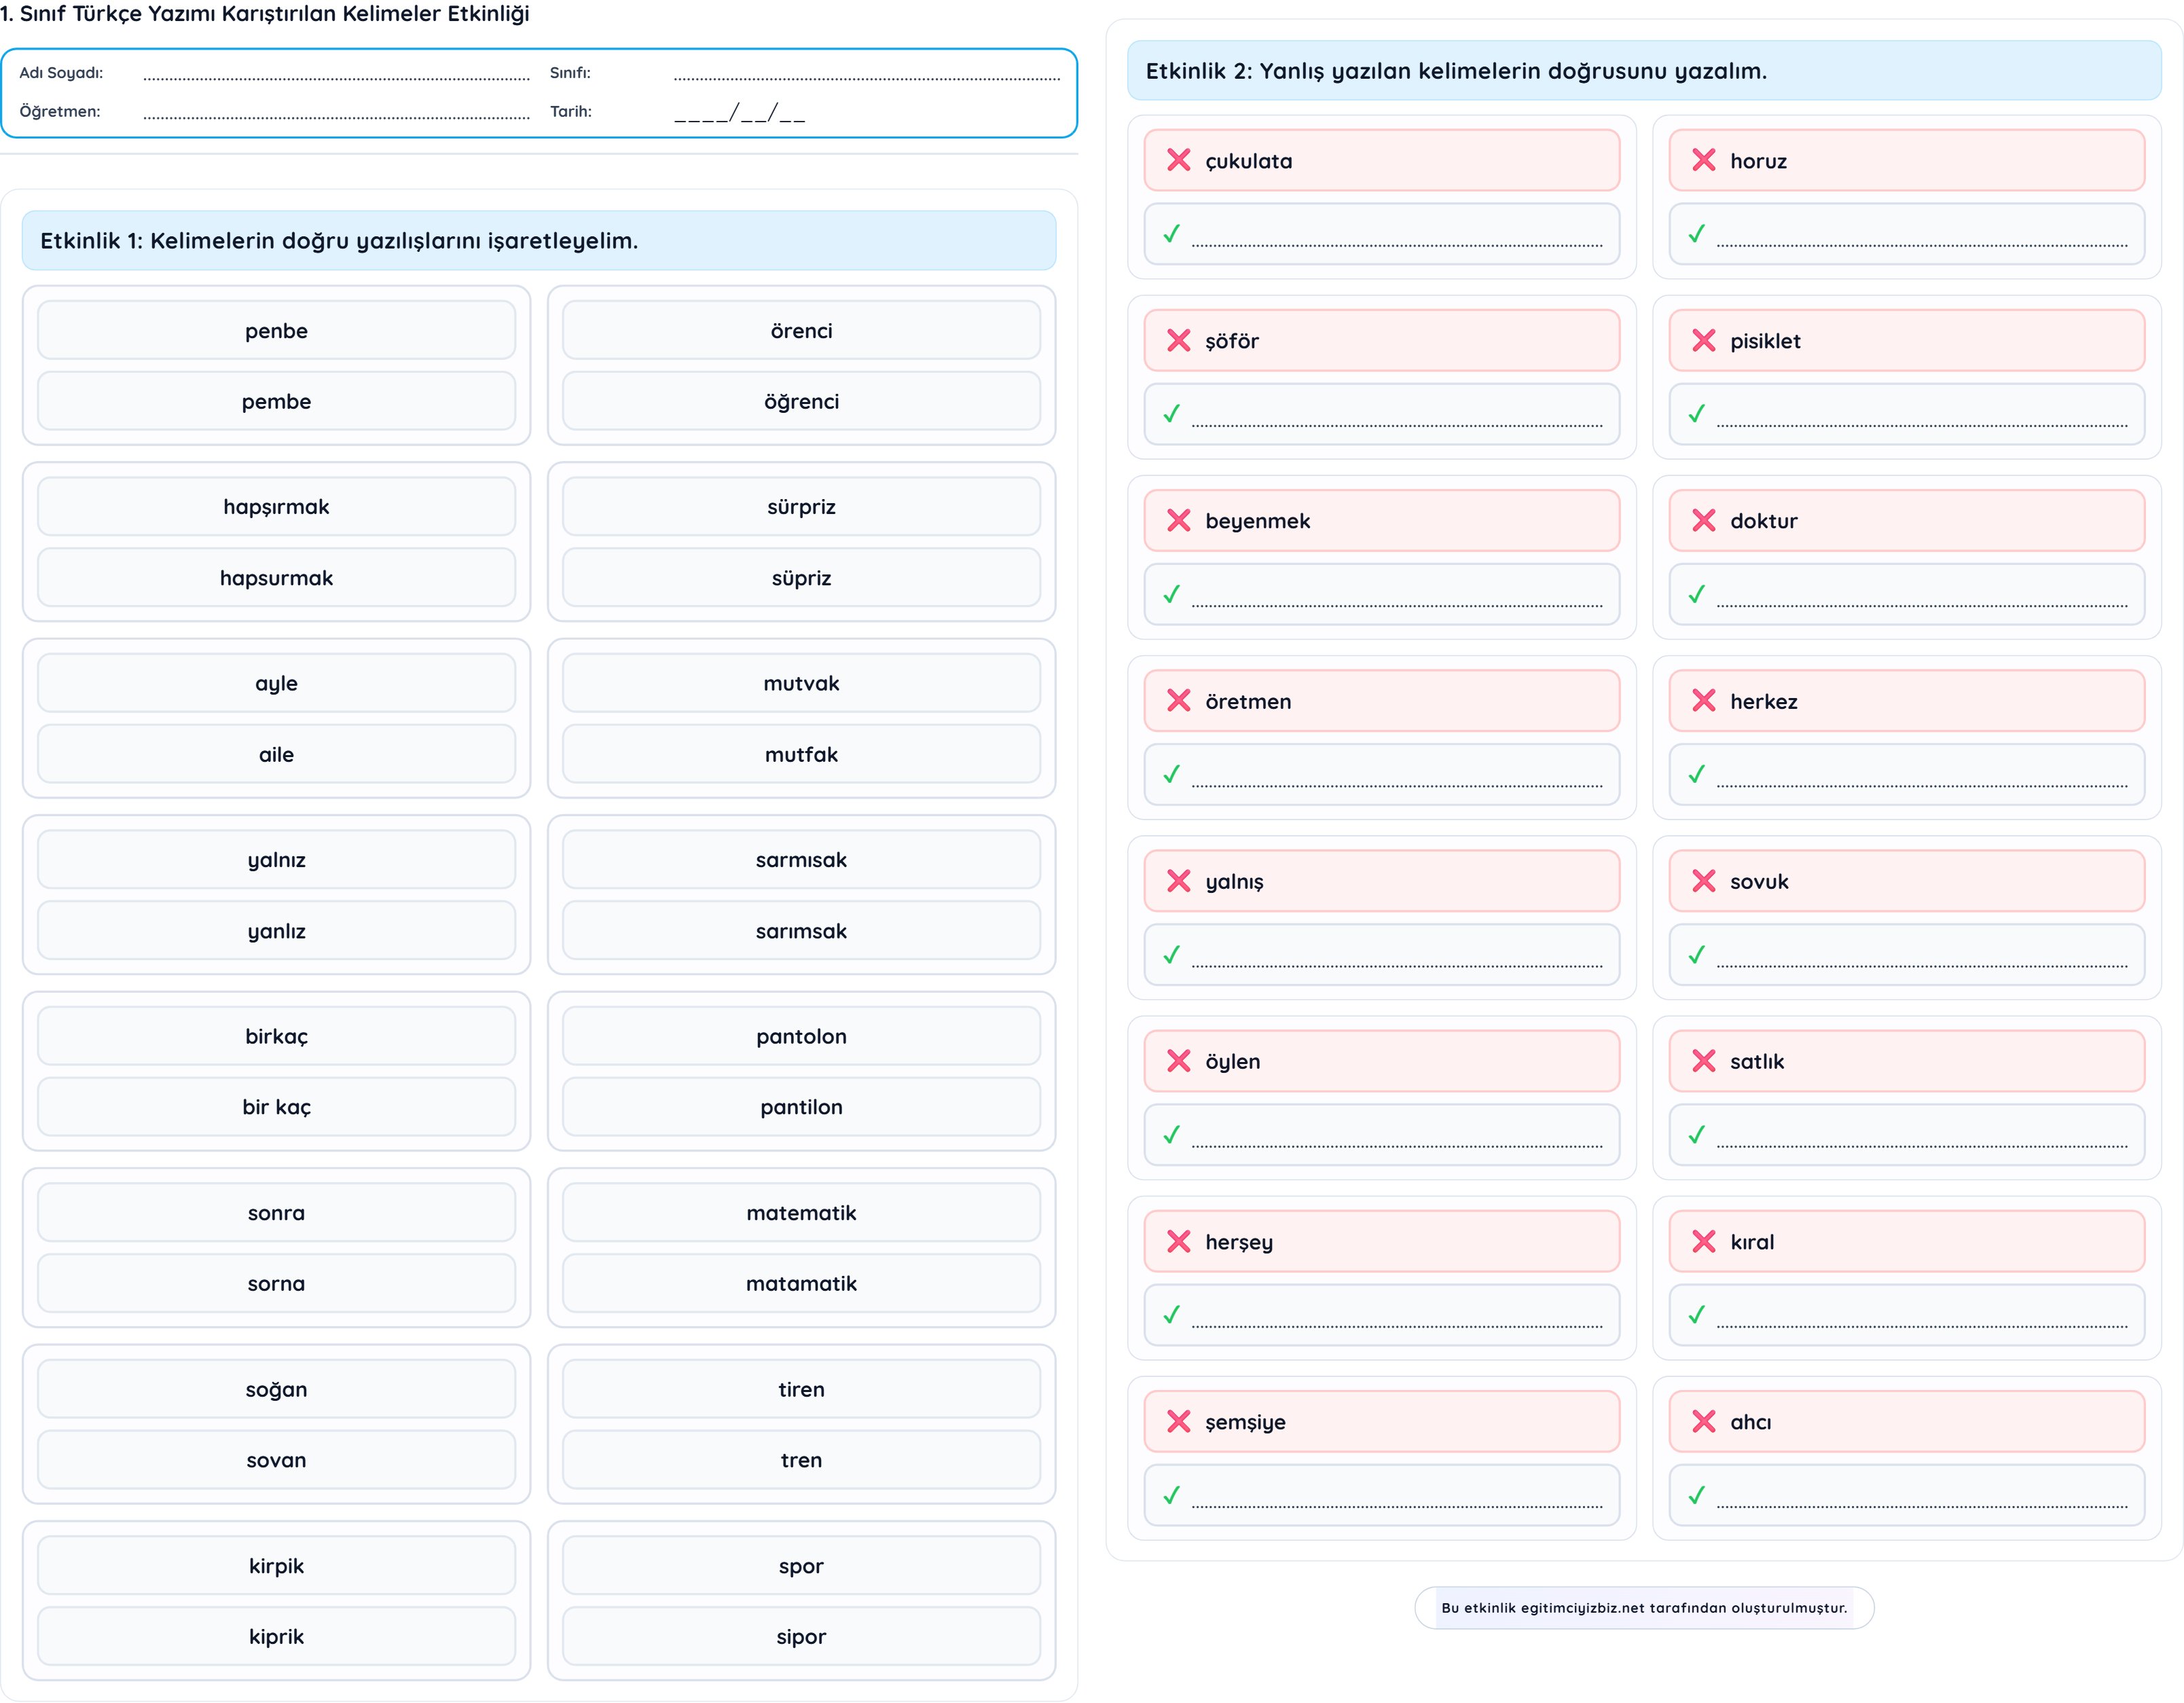Screen dimensions: 2184x1703
Task: Pick the tren answer box
Action: pos(801,1460)
